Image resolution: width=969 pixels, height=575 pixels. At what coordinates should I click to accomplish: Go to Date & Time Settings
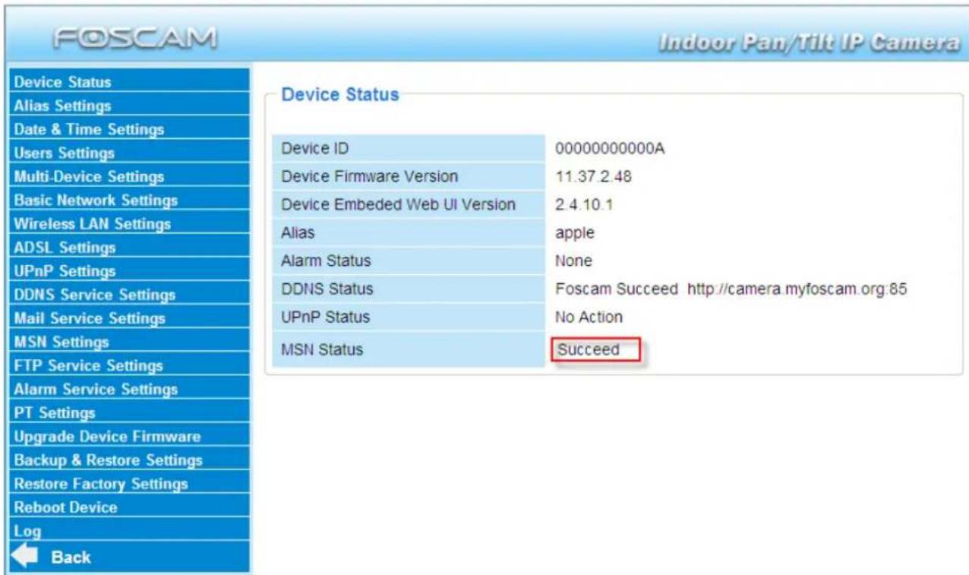(x=90, y=129)
